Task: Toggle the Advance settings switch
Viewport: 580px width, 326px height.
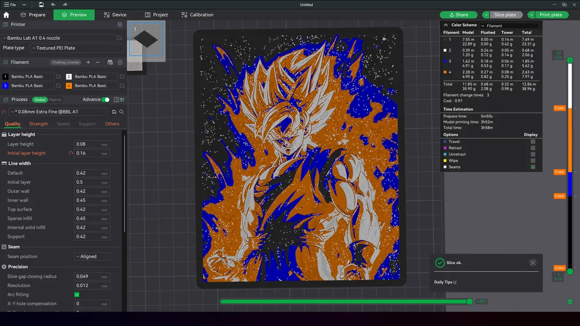Action: pos(105,100)
